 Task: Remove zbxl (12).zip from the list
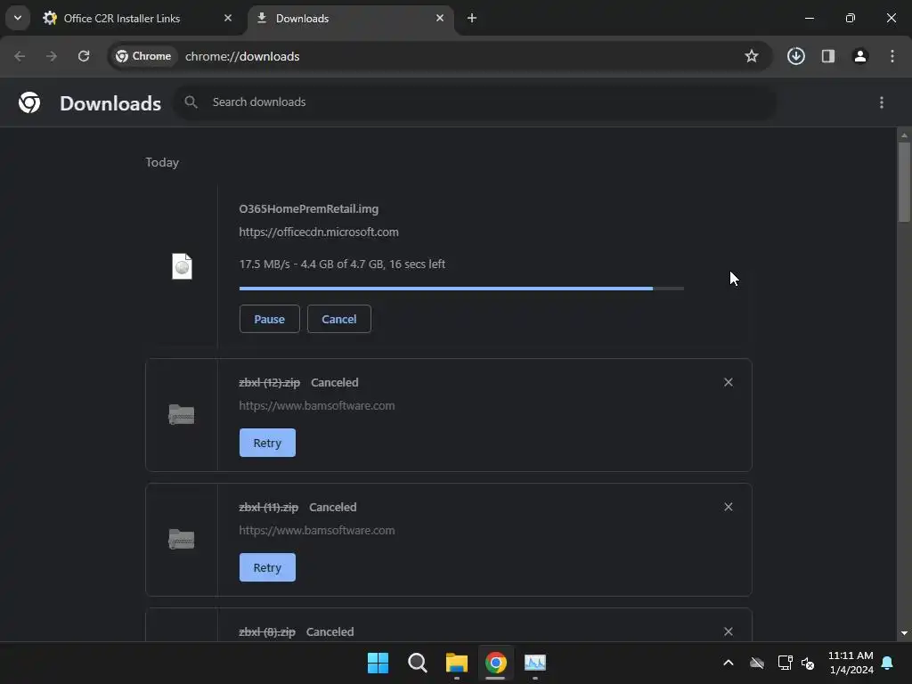click(729, 382)
